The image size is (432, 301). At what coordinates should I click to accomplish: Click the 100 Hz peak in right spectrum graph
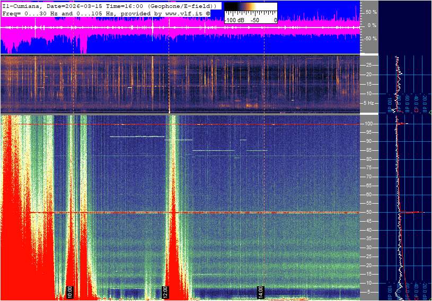point(404,124)
